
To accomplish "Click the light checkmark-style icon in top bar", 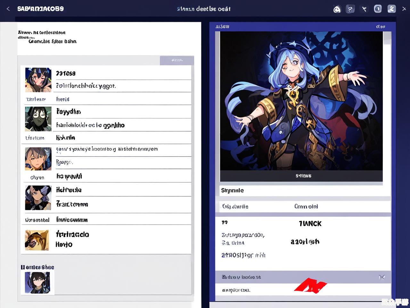I will [391, 9].
